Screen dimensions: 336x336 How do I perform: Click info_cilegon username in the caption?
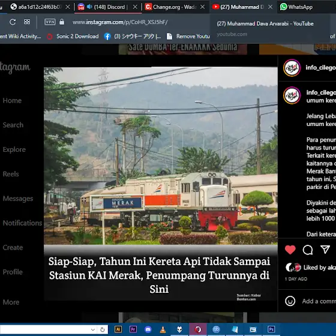click(321, 92)
